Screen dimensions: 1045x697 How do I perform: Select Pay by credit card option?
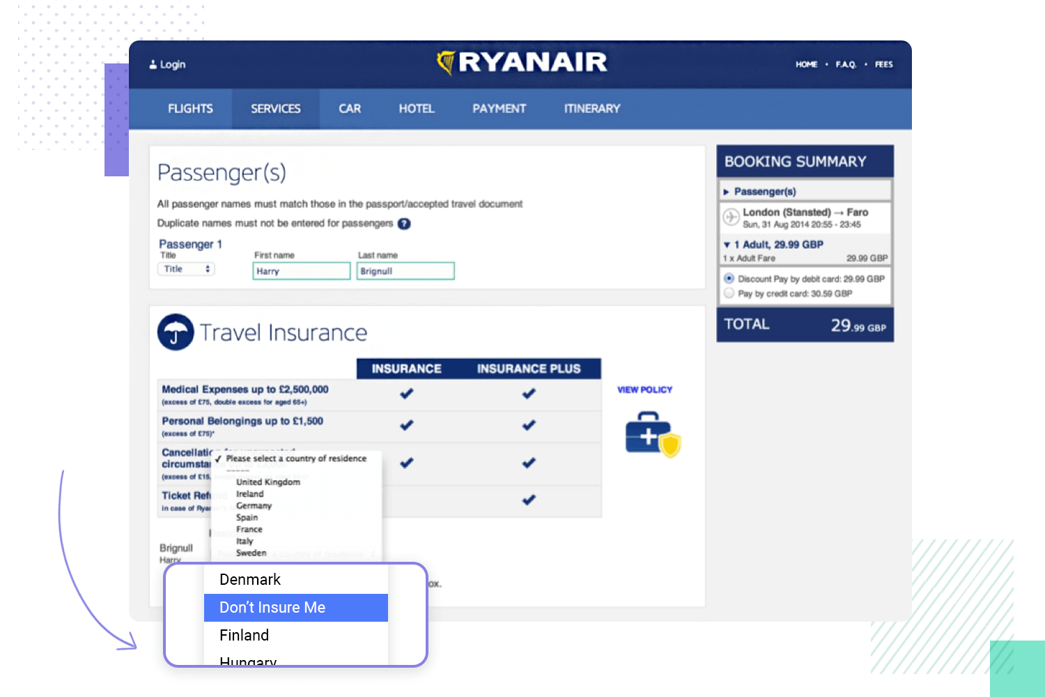[729, 293]
